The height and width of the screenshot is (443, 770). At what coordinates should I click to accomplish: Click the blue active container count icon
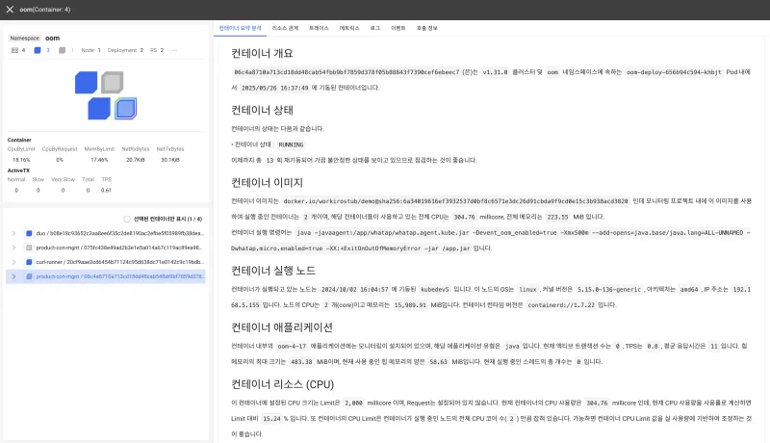coord(38,50)
